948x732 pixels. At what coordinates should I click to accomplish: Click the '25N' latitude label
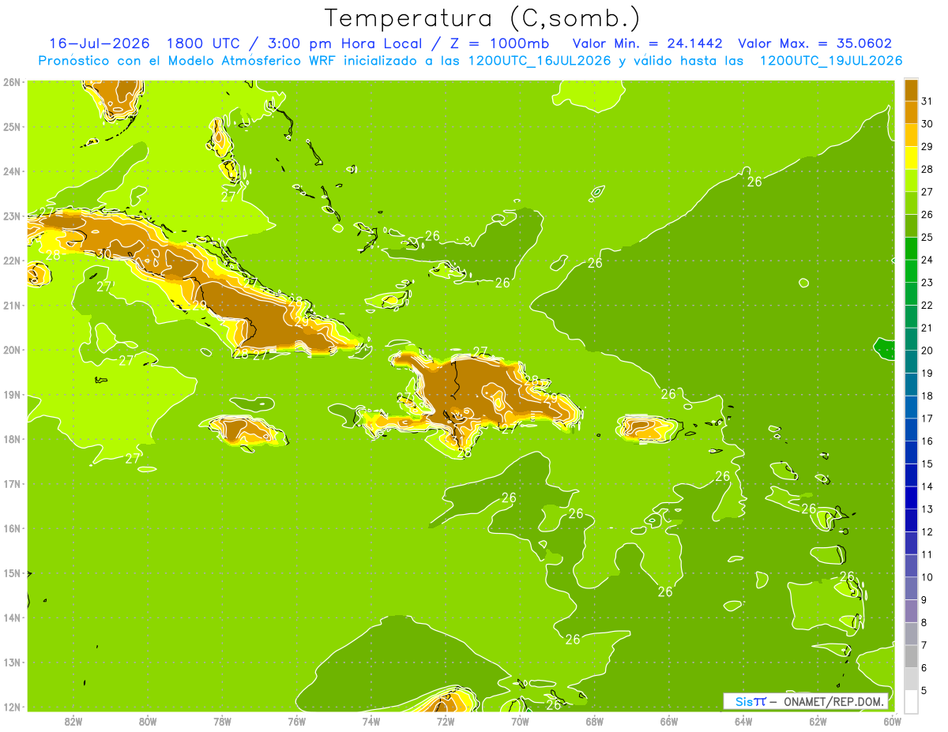[11, 126]
